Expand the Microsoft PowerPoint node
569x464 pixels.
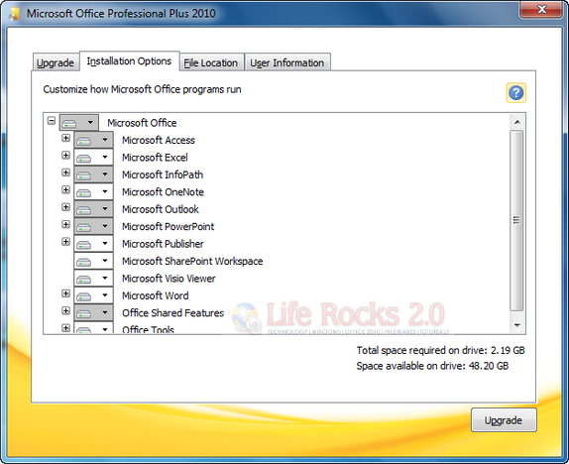tap(65, 224)
